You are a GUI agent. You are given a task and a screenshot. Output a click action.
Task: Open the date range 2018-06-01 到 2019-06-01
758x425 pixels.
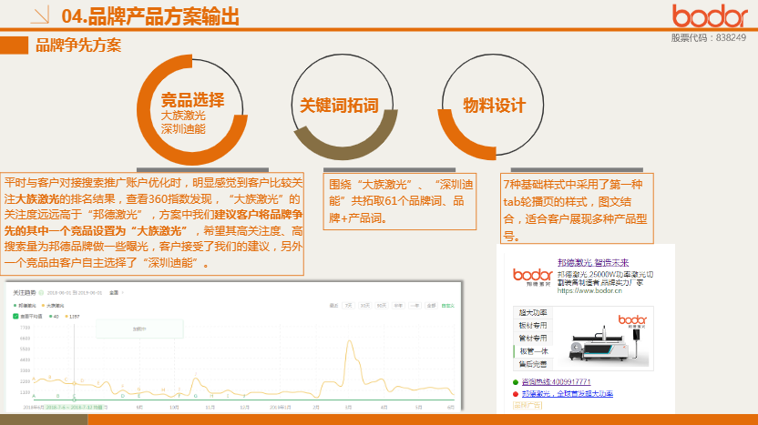75,293
